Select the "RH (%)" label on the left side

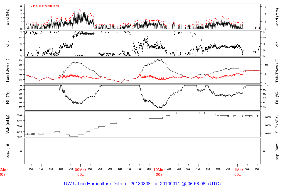[x=8, y=97]
